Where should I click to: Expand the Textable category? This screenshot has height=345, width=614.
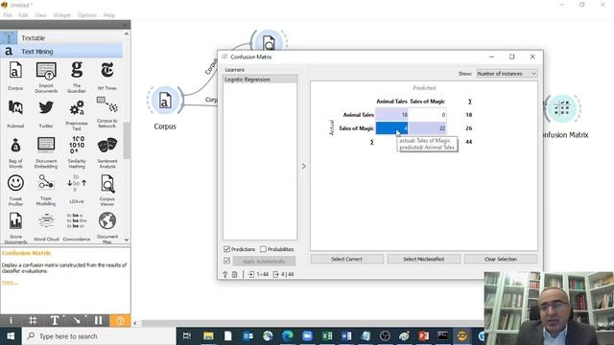point(61,38)
